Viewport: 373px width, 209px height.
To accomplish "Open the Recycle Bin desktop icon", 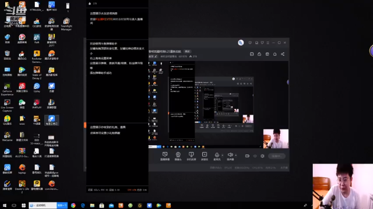I will coord(7,55).
